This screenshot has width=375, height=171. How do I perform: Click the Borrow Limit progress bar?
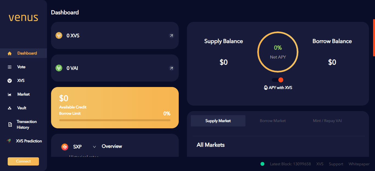tap(115, 120)
